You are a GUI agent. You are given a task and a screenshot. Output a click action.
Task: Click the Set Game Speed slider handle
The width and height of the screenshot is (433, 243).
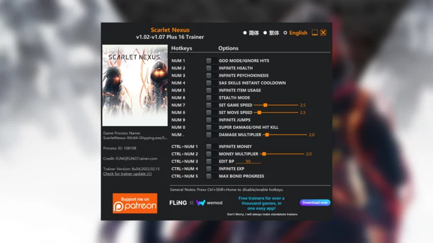(265, 105)
